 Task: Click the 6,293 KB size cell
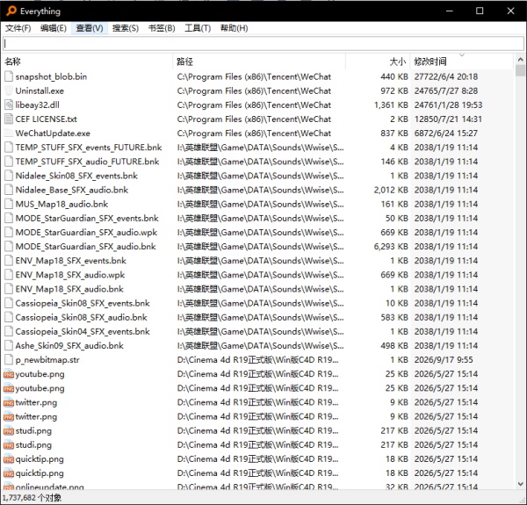tap(391, 247)
